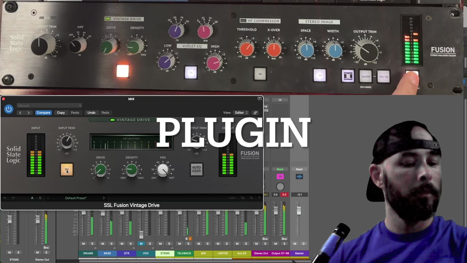Click the red 0.0 peak value
Viewport: 467px width, 263px height.
pyautogui.click(x=284, y=195)
